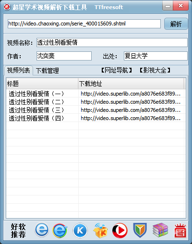Minimize the window

coord(168,6)
